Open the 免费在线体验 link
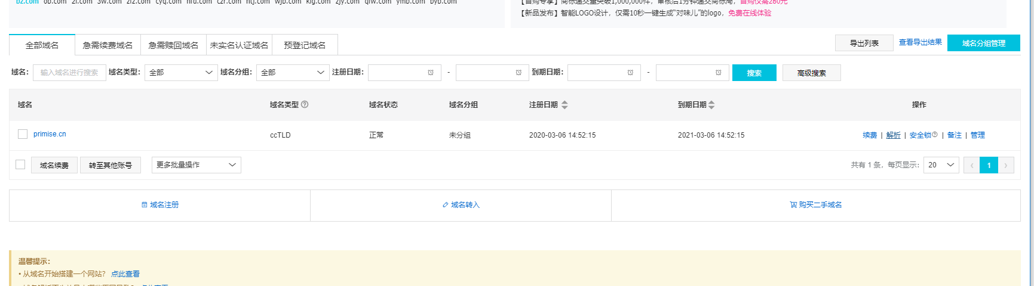The height and width of the screenshot is (286, 1034). coord(750,13)
